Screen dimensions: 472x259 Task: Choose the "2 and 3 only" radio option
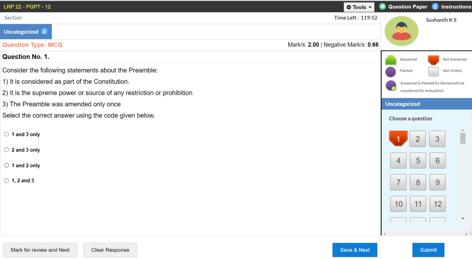[x=6, y=150]
